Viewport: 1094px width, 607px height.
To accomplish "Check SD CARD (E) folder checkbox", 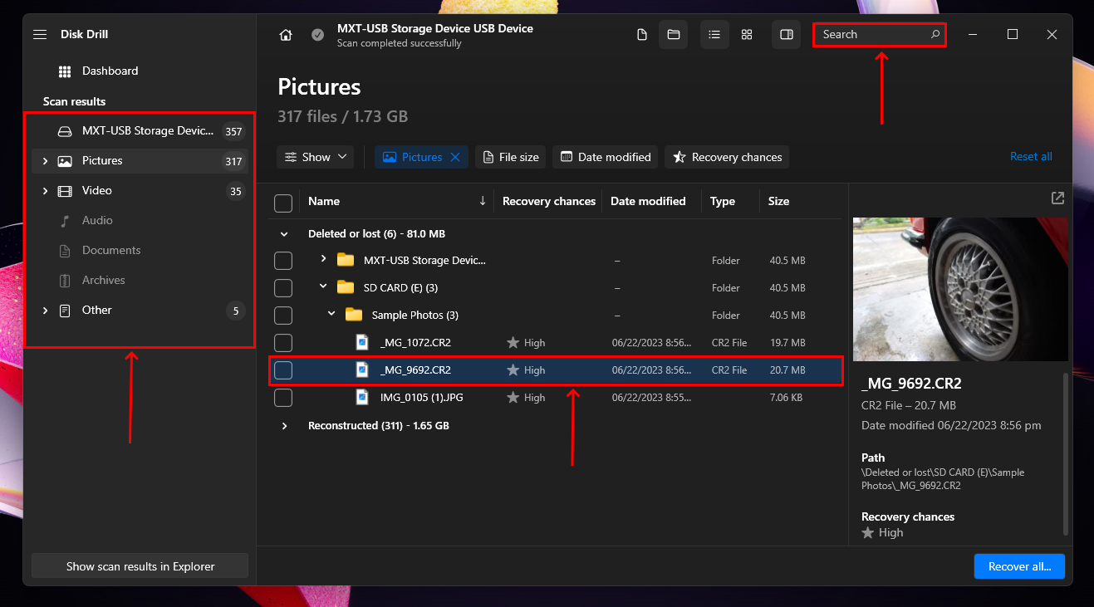I will (283, 288).
